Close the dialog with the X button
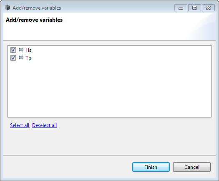 click(208, 8)
